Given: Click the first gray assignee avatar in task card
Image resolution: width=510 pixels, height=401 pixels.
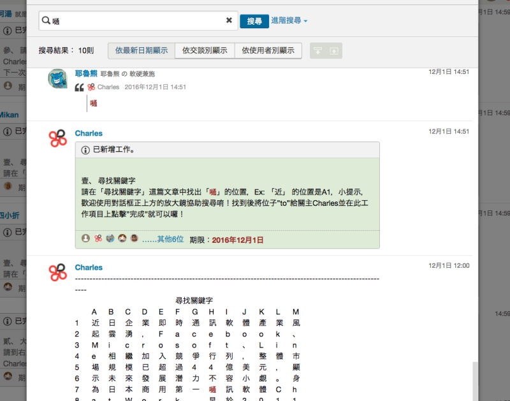Looking at the screenshot, I should click(85, 238).
